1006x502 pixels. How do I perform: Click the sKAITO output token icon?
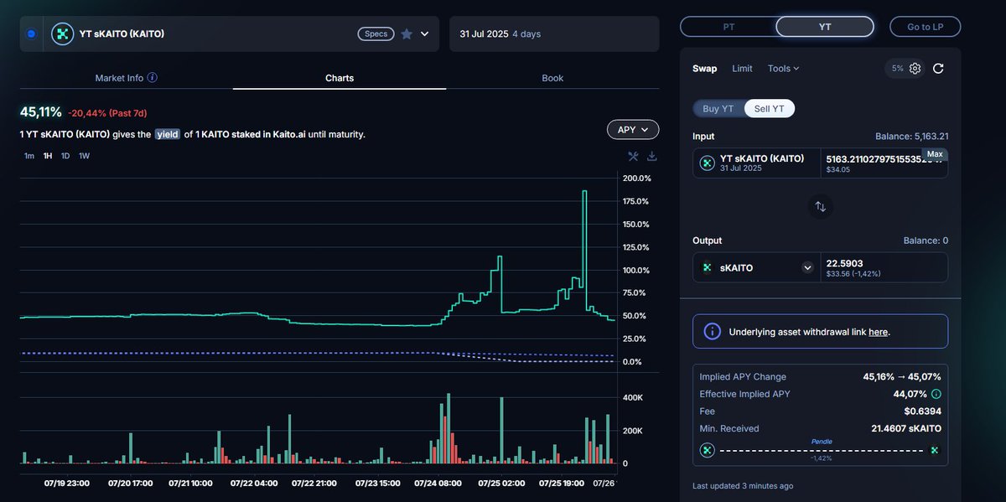click(x=707, y=267)
